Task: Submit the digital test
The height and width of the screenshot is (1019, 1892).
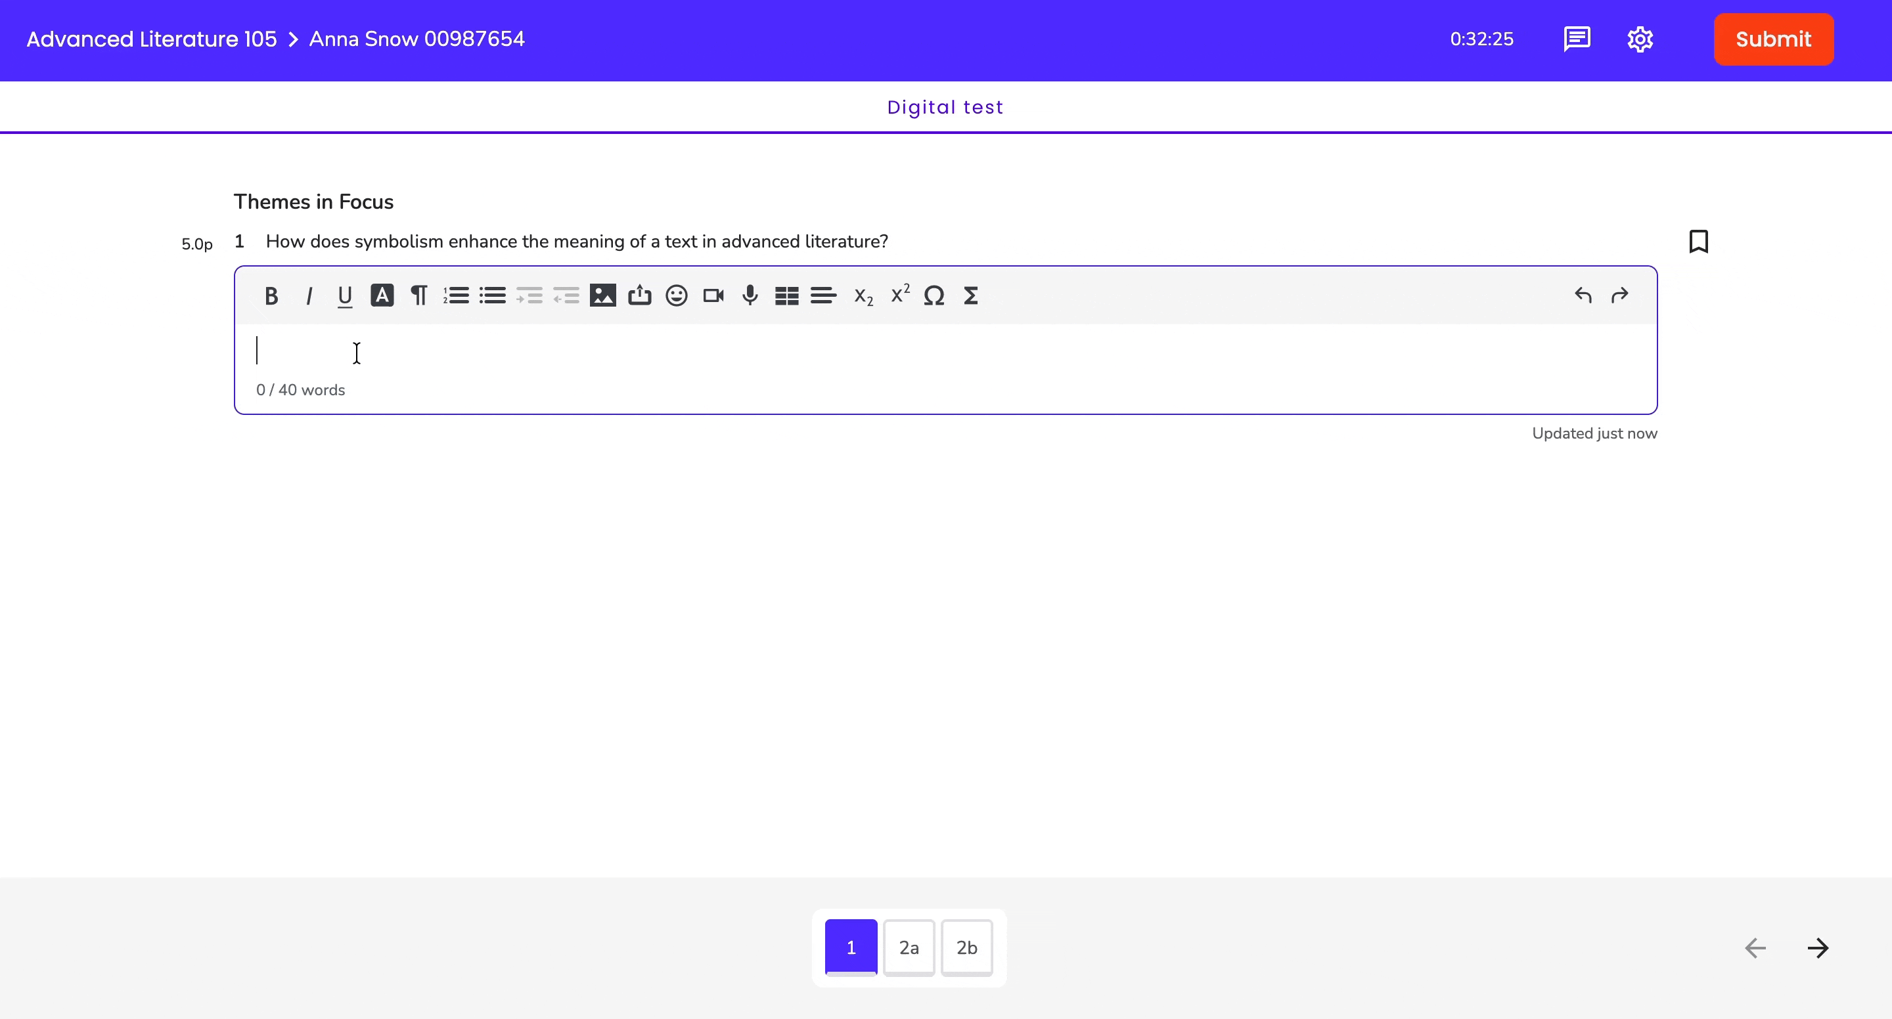Action: click(1774, 39)
